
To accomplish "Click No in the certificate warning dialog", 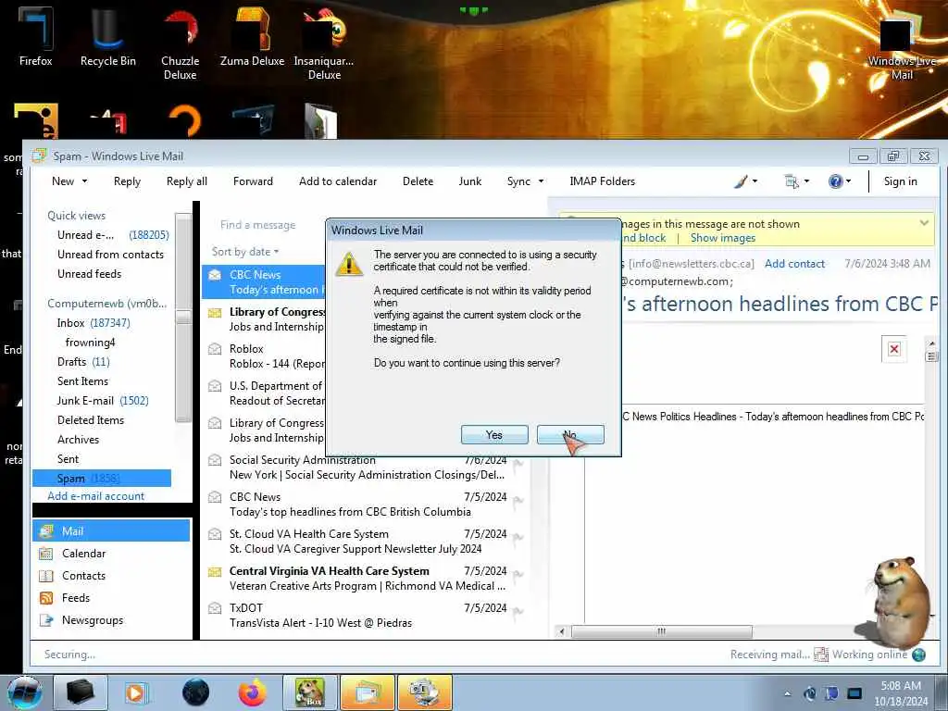I will coord(570,435).
